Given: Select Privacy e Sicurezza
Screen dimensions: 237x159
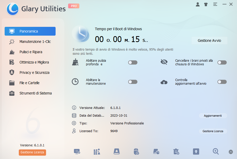Looking at the screenshot, I should tap(30, 73).
